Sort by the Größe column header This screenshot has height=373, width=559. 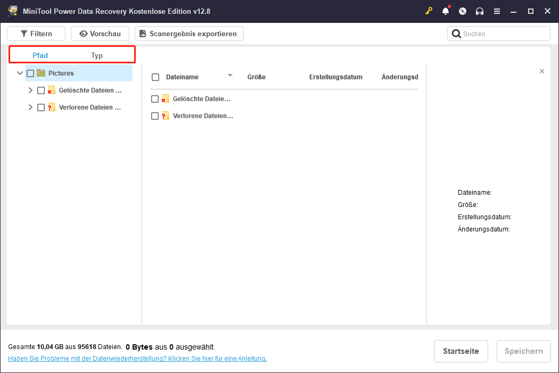point(256,77)
